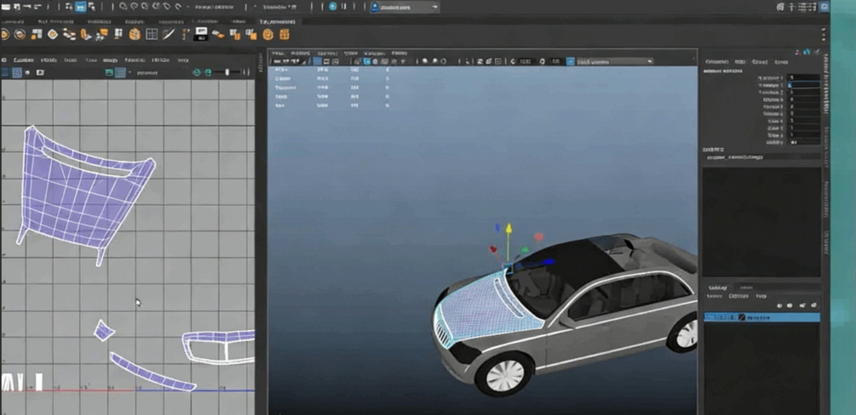Click the highlighted value field in channel box
This screenshot has width=856, height=415.
804,86
